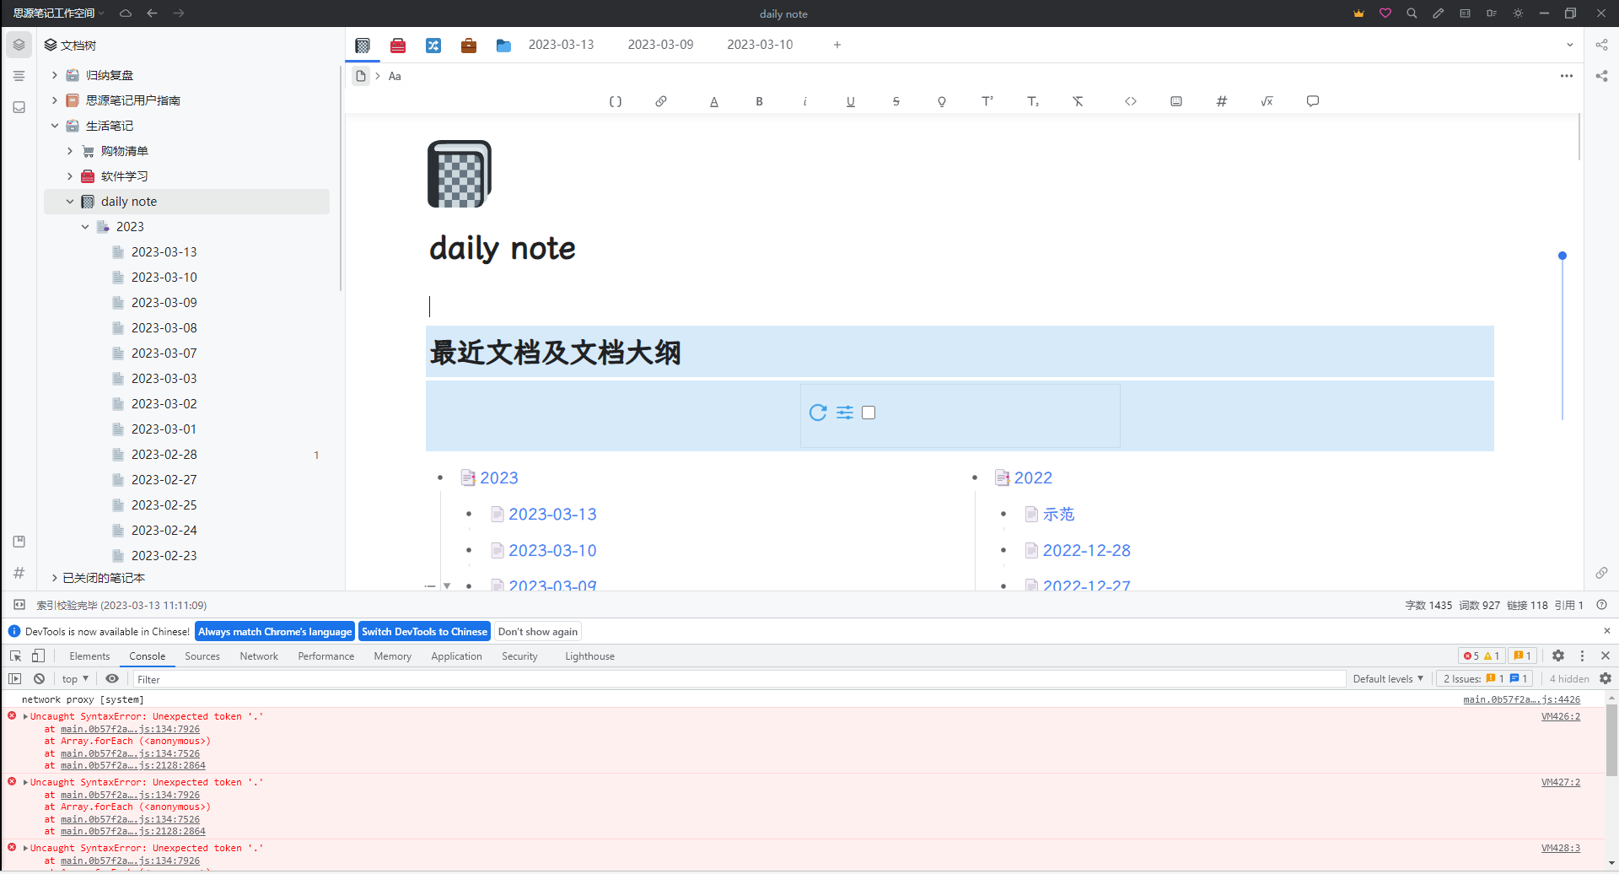The width and height of the screenshot is (1619, 874).
Task: Insert tag with hash icon
Action: (1222, 101)
